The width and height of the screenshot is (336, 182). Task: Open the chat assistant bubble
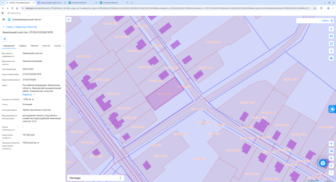[323, 163]
